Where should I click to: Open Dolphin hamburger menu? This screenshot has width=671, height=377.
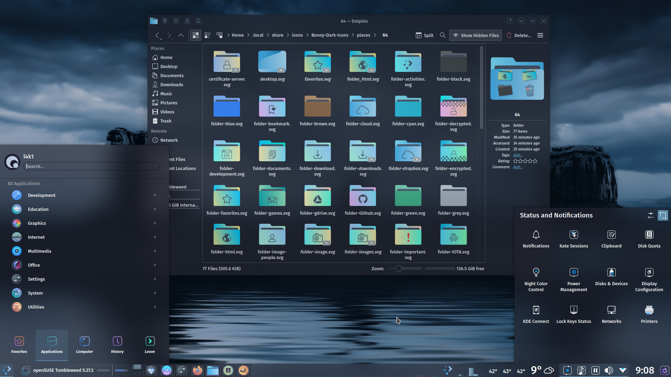point(540,35)
